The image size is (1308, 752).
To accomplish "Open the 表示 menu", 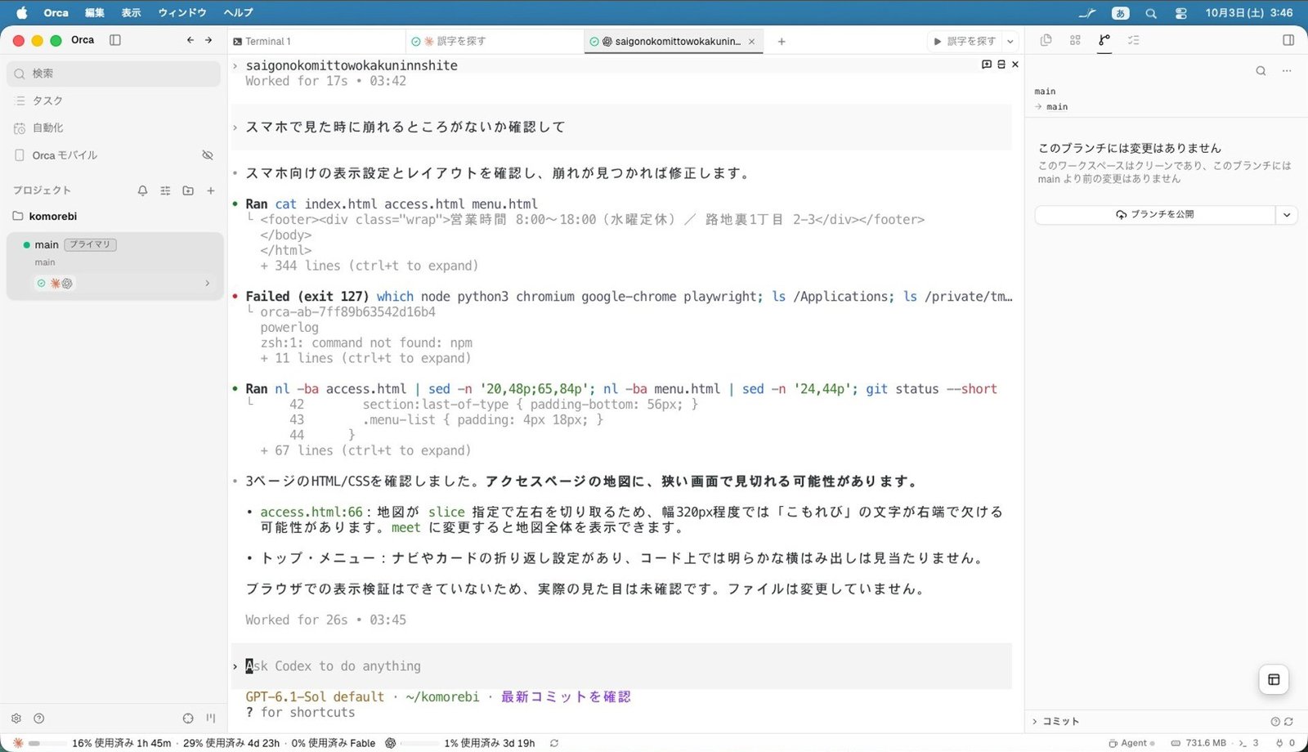I will [131, 12].
